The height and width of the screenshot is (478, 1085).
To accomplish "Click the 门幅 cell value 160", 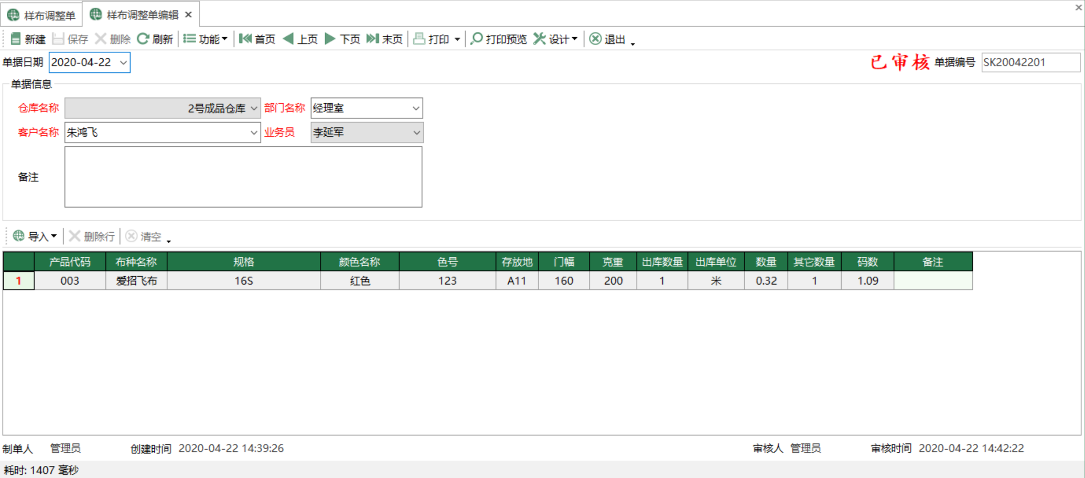I will click(x=564, y=281).
